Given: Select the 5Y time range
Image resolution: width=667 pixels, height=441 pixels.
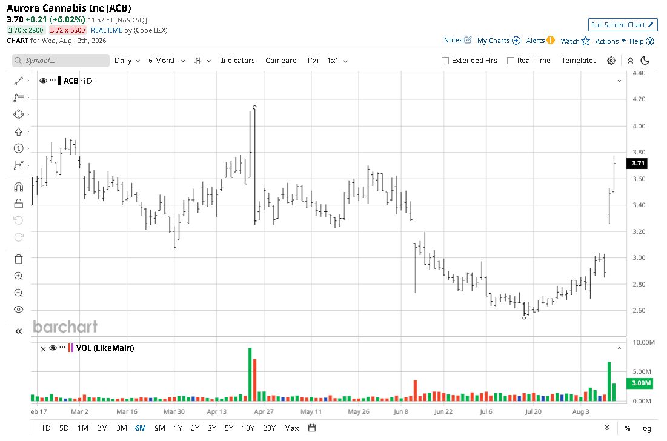Looking at the screenshot, I should tap(229, 428).
